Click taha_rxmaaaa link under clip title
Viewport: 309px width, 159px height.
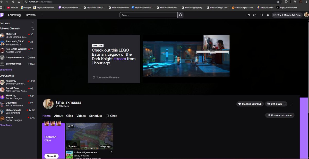81,156
